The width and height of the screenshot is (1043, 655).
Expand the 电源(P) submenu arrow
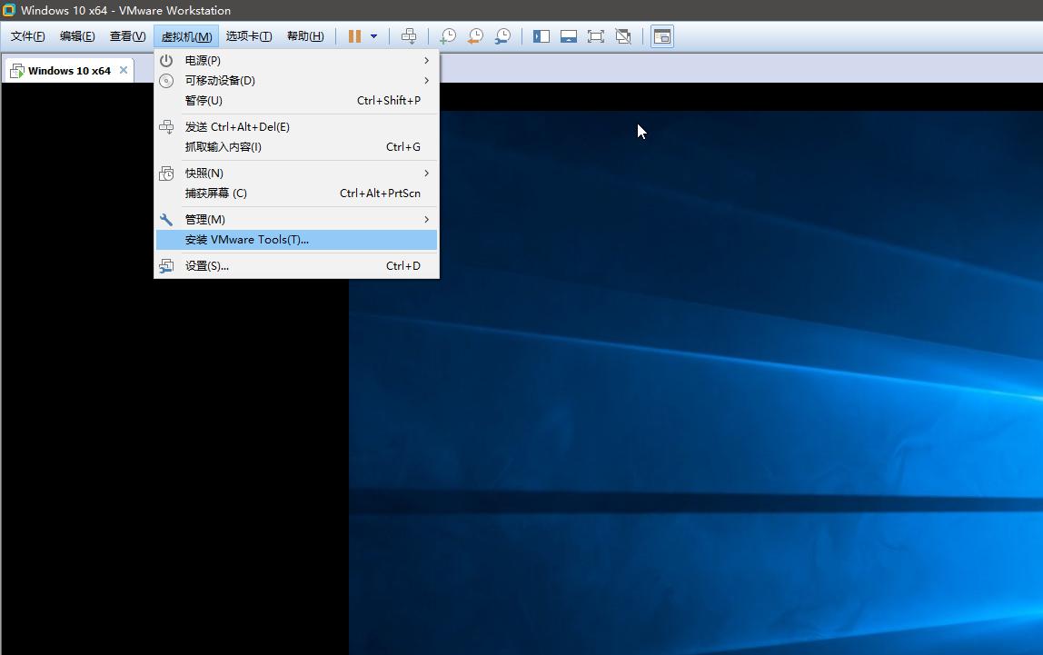click(426, 61)
